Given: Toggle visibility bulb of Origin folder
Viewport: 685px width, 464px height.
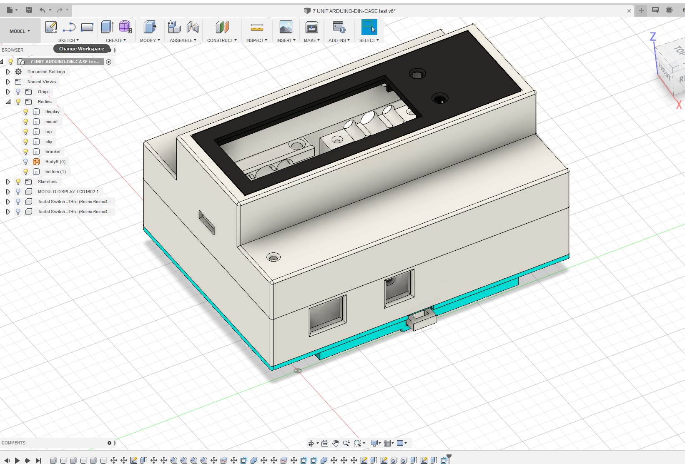Looking at the screenshot, I should click(18, 92).
